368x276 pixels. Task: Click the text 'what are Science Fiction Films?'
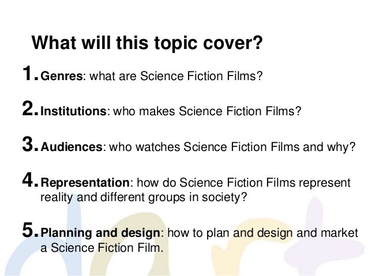tap(176, 76)
